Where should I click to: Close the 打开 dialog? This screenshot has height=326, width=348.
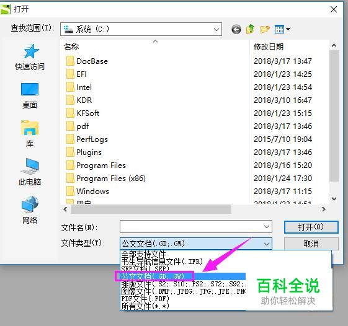tap(334, 9)
